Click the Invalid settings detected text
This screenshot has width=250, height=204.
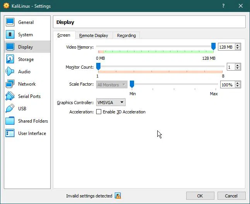click(89, 196)
